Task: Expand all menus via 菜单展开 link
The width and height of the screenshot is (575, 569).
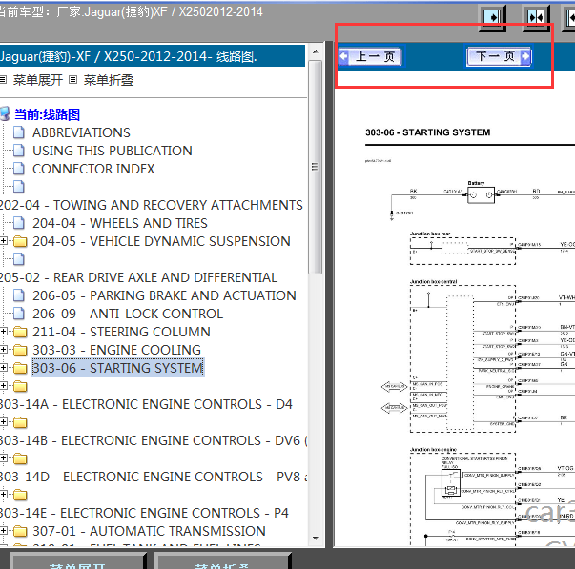Action: point(38,80)
